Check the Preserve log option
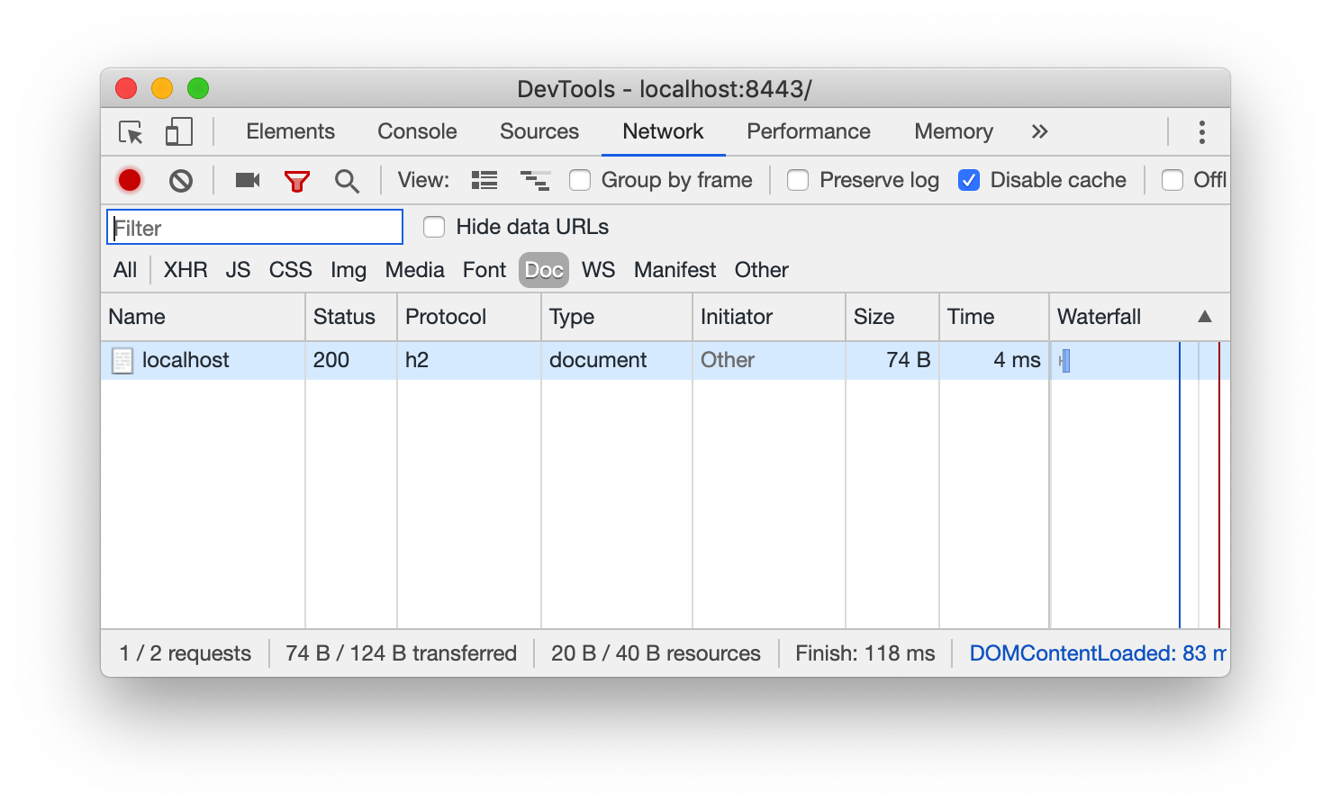The width and height of the screenshot is (1331, 810). 798,180
